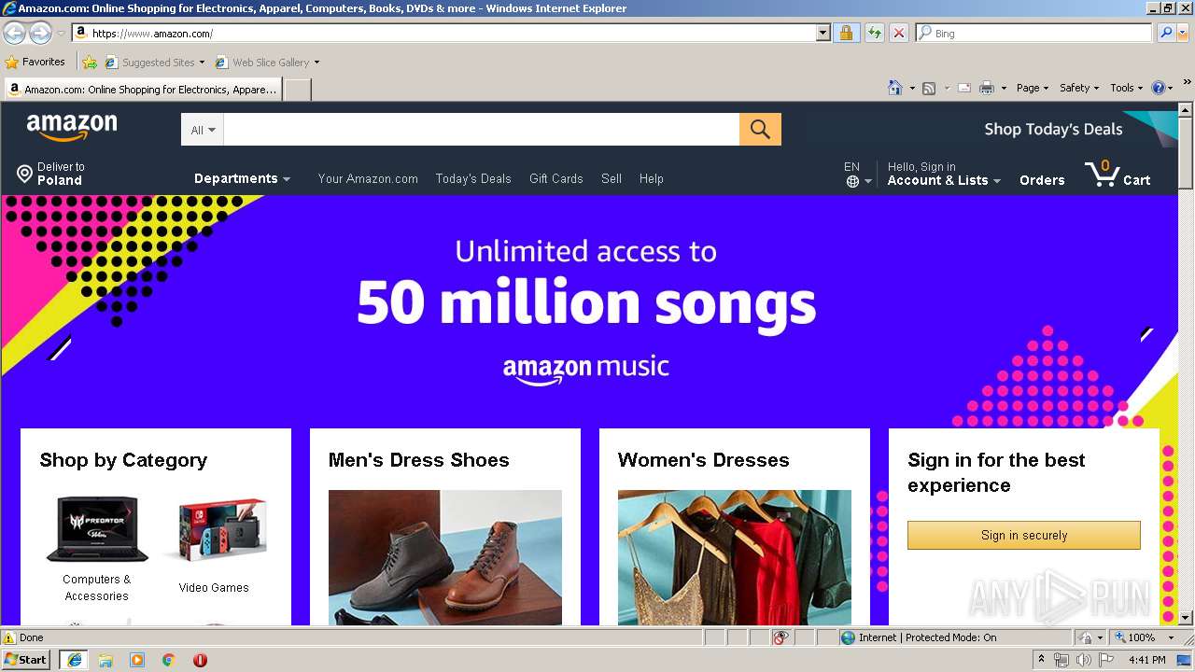
Task: Click the Amazon logo
Action: [x=72, y=127]
